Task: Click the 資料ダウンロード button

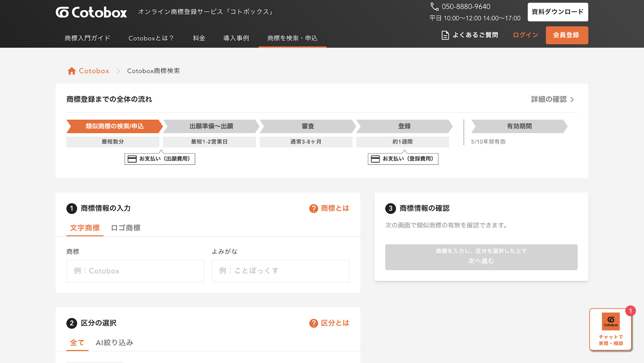Action: [x=558, y=12]
